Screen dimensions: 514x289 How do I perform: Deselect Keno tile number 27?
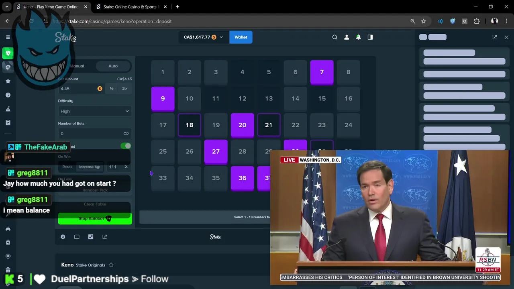click(x=216, y=152)
